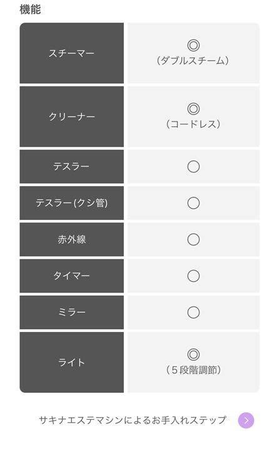Click the purple arrow circle icon
Screen dimensions: 279x451
[x=246, y=420]
